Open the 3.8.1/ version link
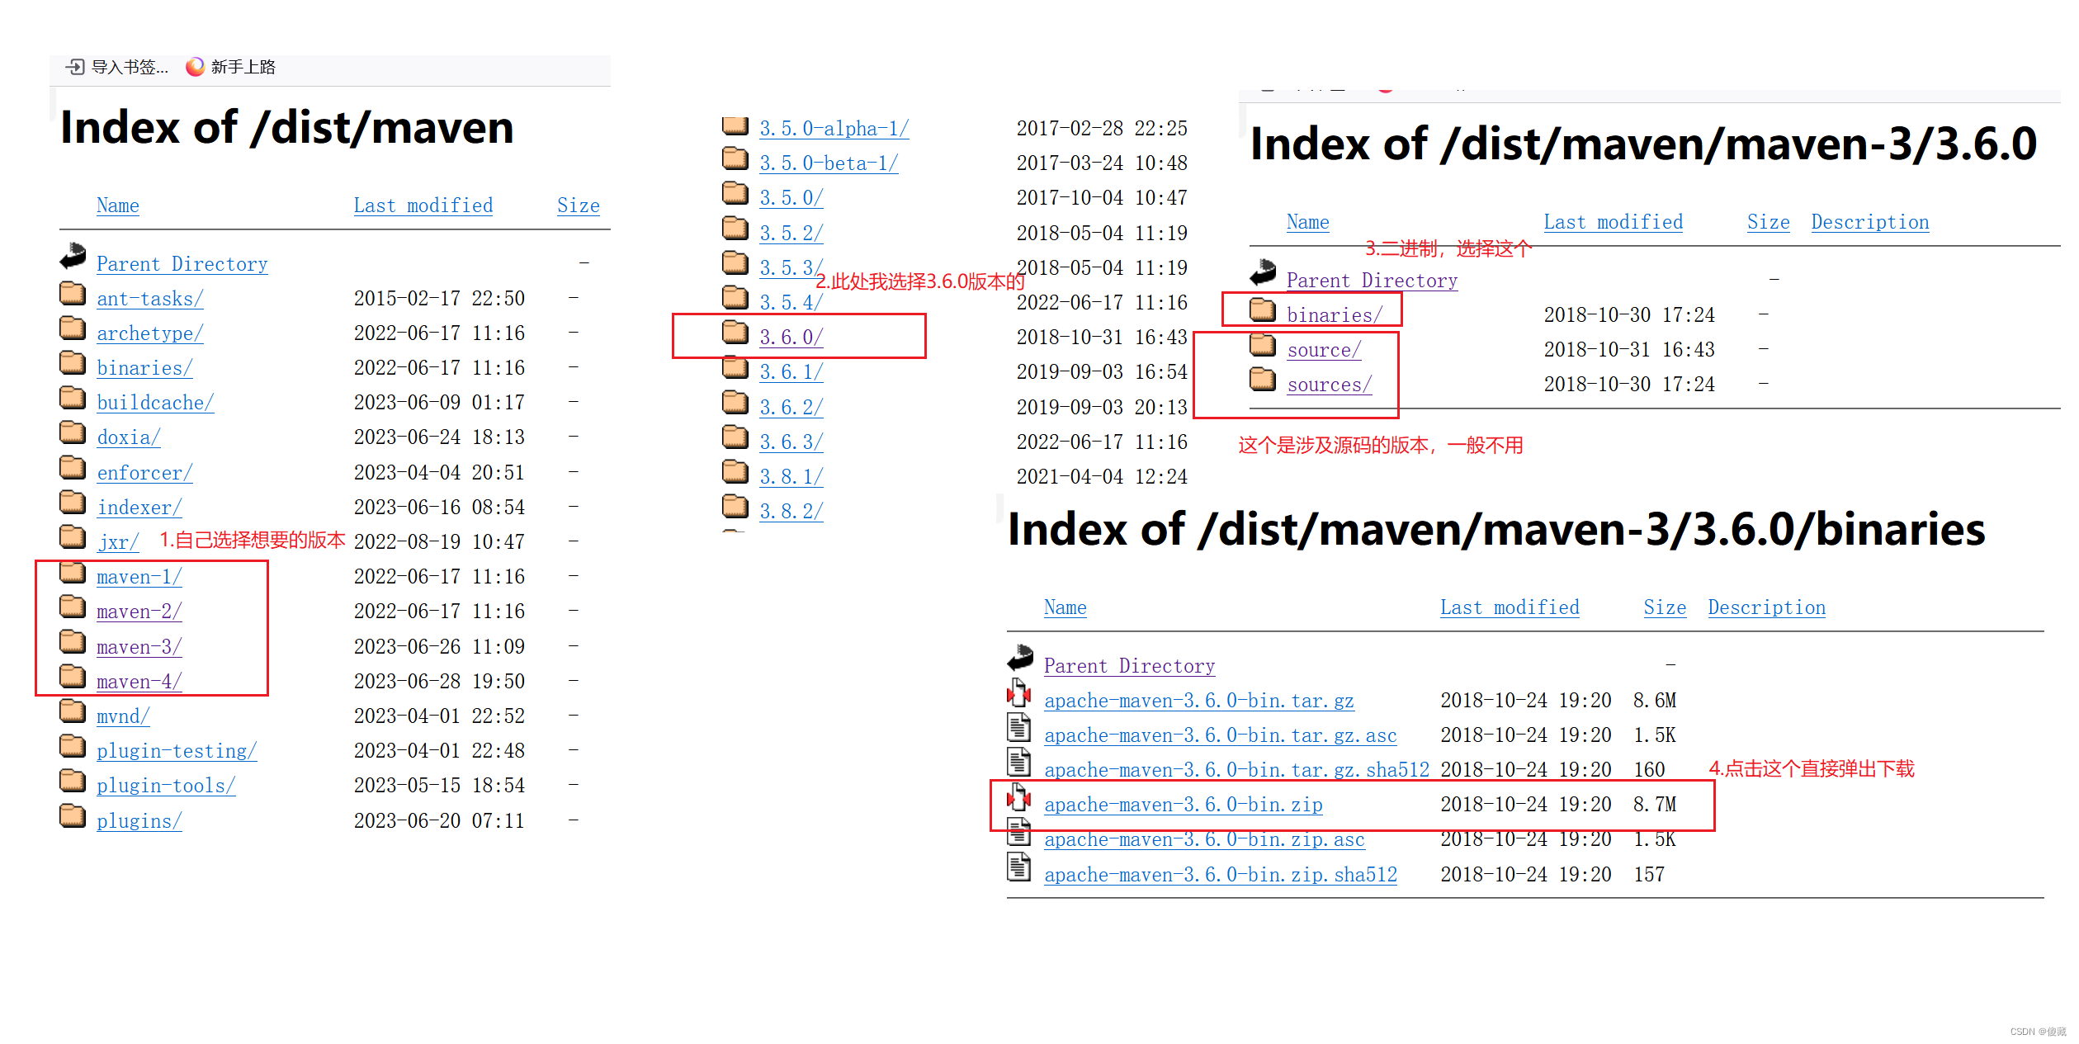Screen dimensions: 2079x1044 (791, 477)
